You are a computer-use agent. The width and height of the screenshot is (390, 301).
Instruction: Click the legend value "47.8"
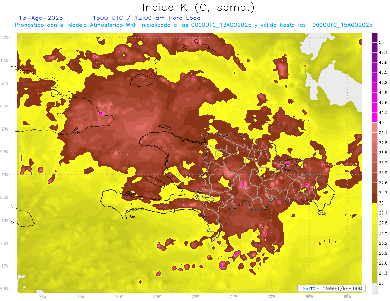[383, 62]
